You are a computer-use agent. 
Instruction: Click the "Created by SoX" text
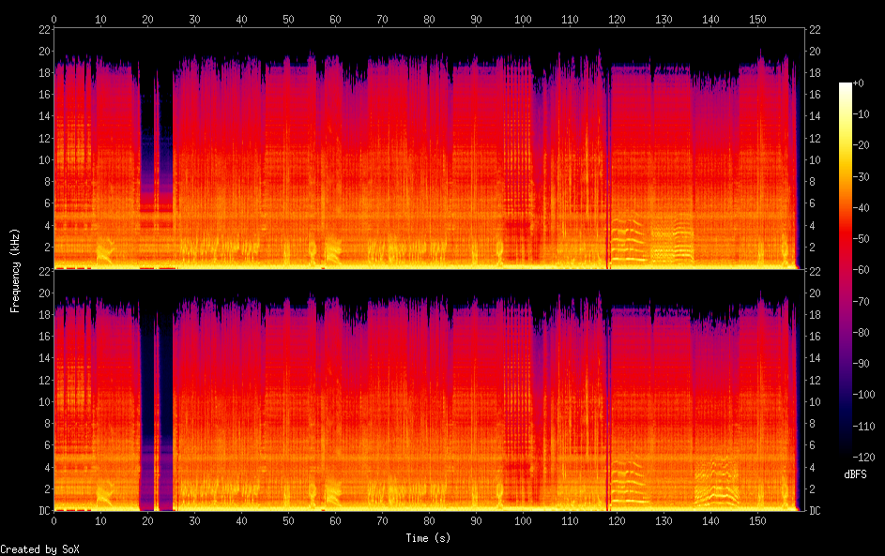(33, 549)
